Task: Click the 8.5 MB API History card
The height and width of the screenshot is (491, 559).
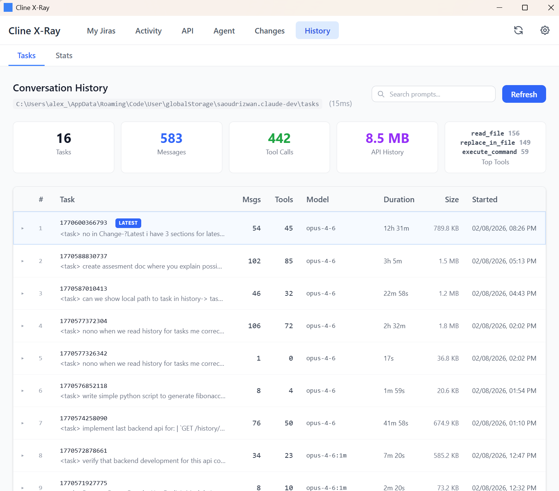Action: click(387, 147)
